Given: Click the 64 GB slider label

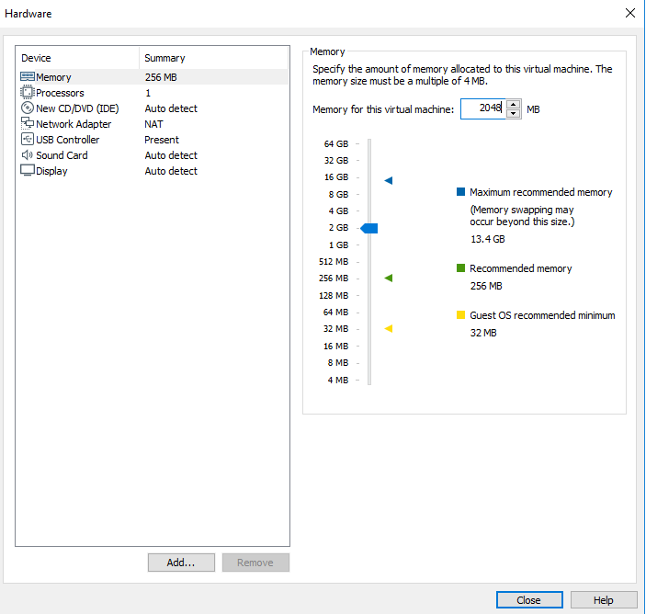Looking at the screenshot, I should tap(336, 143).
